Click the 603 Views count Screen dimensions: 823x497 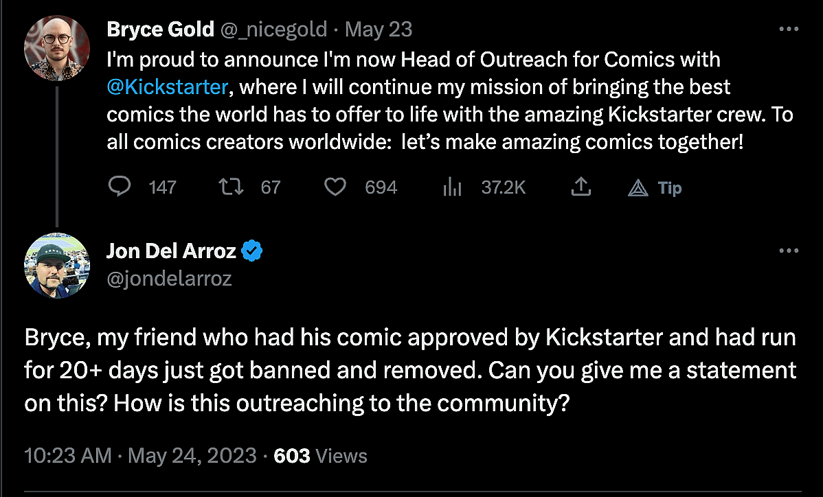(x=320, y=456)
